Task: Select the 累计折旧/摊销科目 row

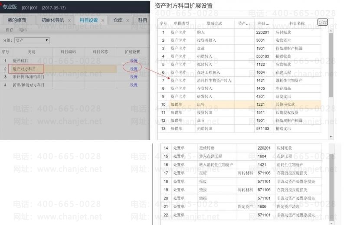Action: pos(75,77)
